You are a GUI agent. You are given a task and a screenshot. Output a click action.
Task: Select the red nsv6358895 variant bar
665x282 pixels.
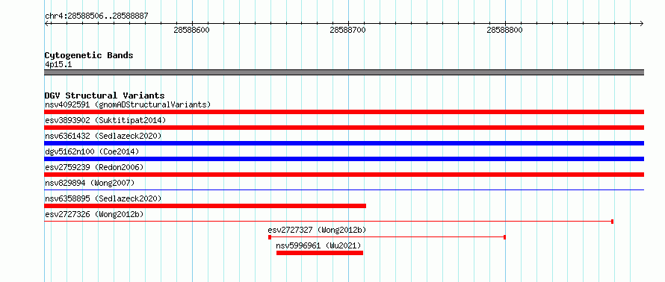click(205, 206)
